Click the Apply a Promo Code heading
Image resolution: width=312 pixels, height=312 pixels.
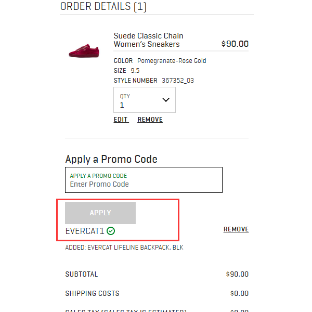coord(111,159)
